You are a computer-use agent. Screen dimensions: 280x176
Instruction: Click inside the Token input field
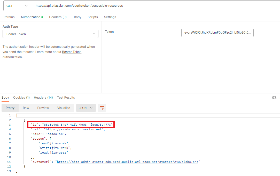(x=217, y=33)
